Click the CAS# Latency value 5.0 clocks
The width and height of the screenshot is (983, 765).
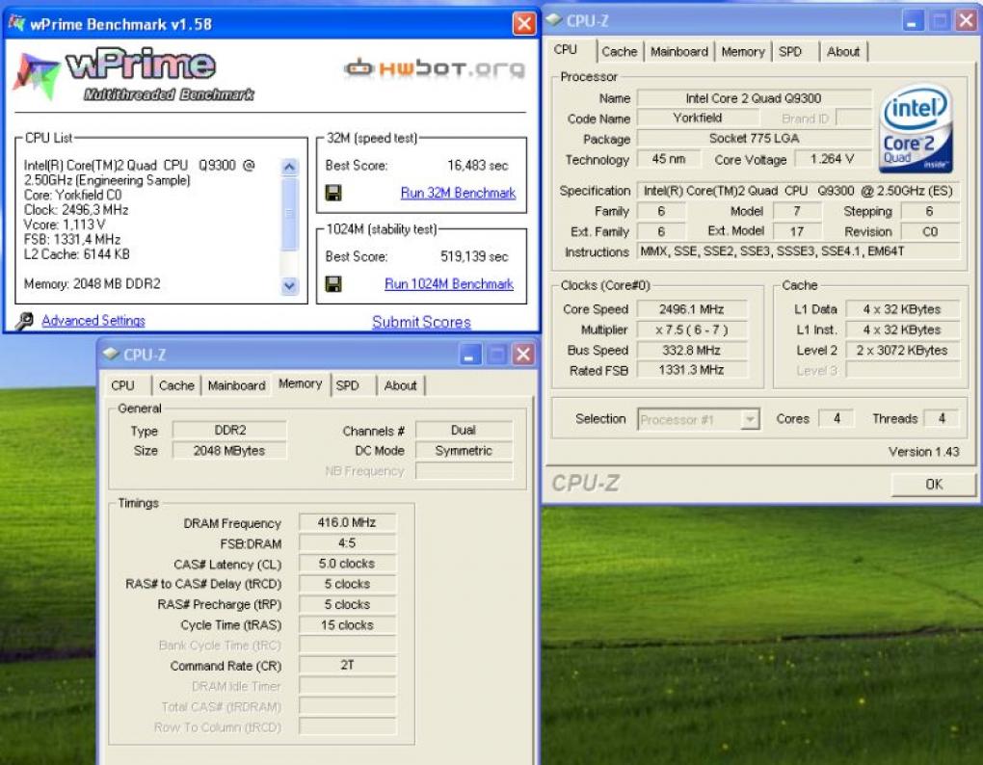pos(347,564)
